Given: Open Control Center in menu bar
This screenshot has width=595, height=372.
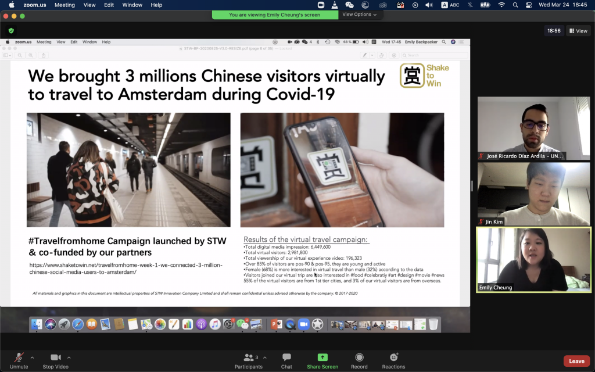Looking at the screenshot, I should [x=529, y=5].
